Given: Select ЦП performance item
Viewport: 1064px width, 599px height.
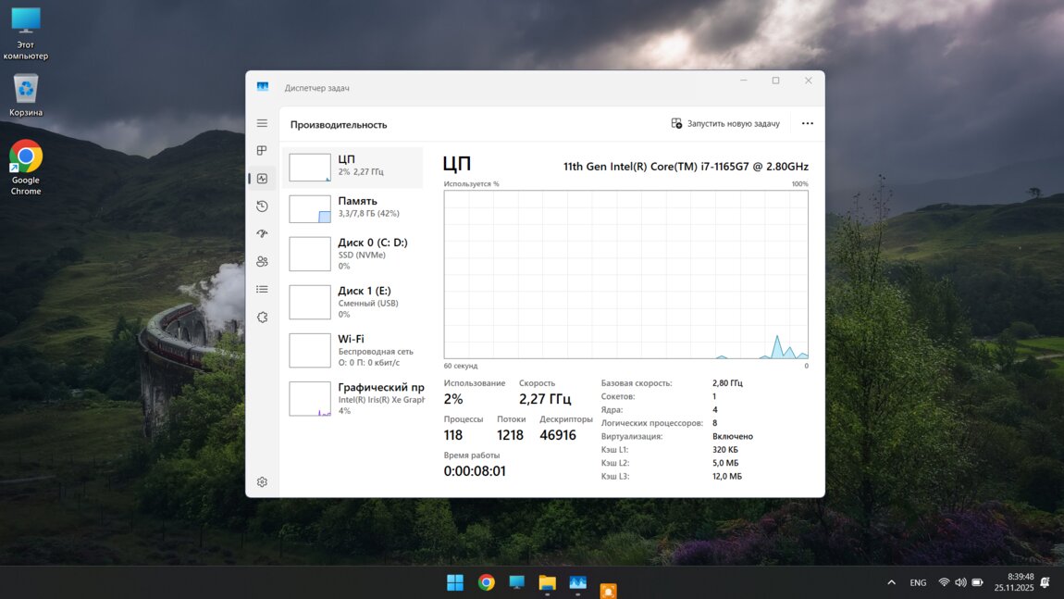Looking at the screenshot, I should pos(353,167).
